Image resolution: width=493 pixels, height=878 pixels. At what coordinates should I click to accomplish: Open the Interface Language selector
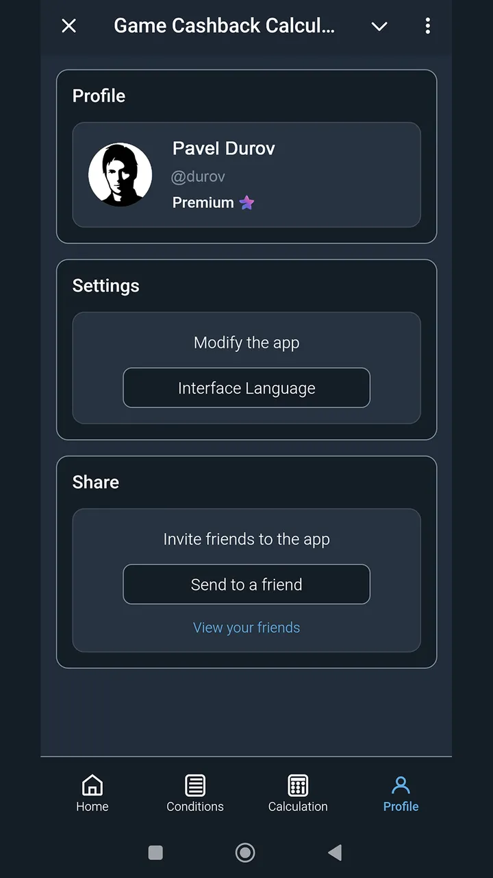click(246, 388)
